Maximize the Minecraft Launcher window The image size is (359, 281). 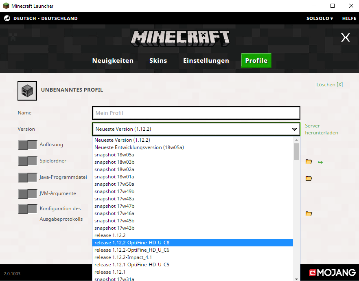click(x=333, y=6)
